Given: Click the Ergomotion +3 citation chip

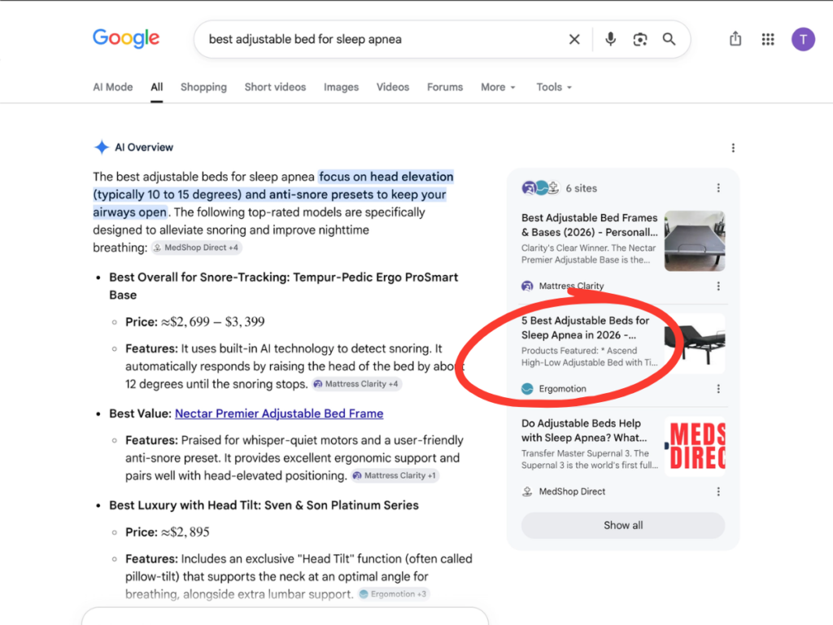Looking at the screenshot, I should pos(393,594).
